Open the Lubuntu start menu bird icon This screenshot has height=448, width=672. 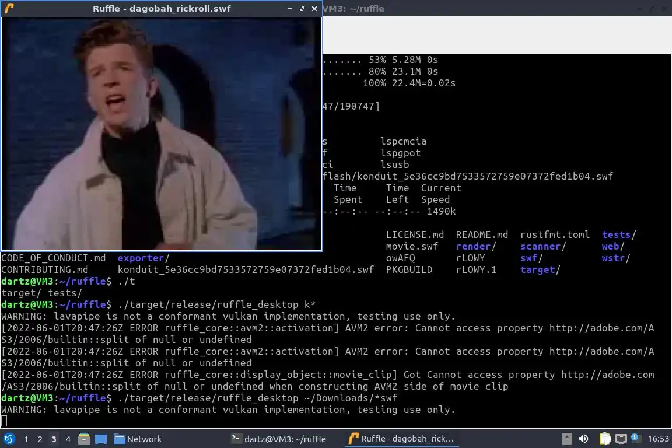click(9, 439)
